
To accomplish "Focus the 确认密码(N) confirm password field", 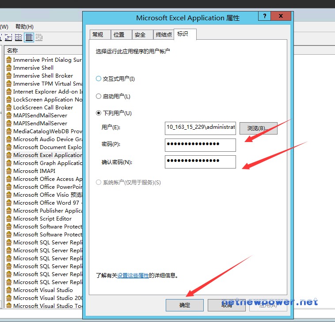I will coord(200,162).
